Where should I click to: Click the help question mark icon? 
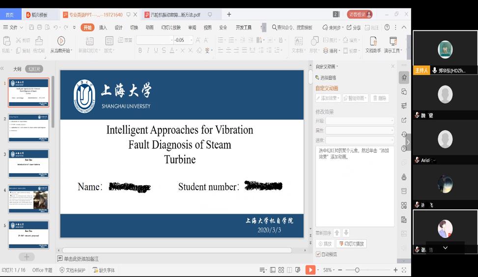387,28
